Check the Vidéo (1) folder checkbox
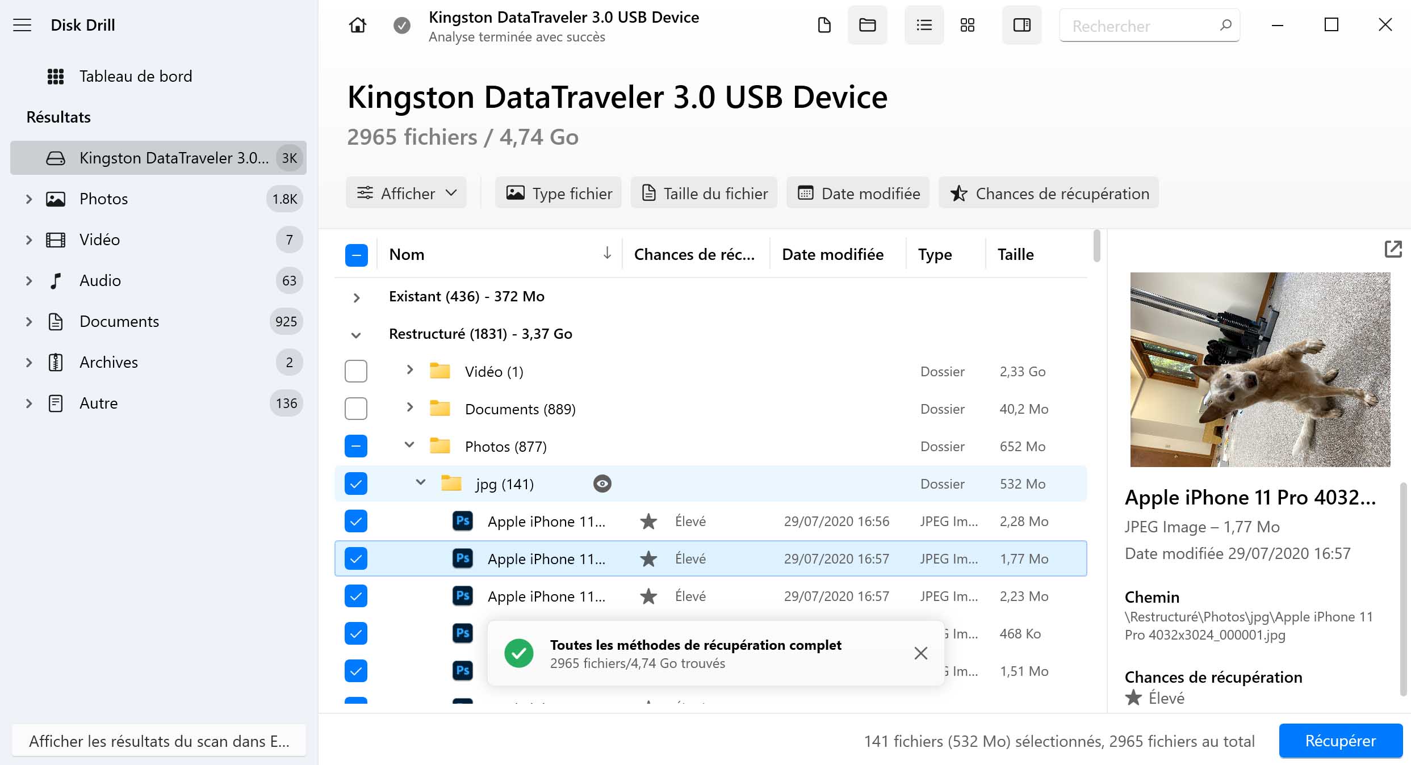The height and width of the screenshot is (765, 1411). pyautogui.click(x=356, y=371)
